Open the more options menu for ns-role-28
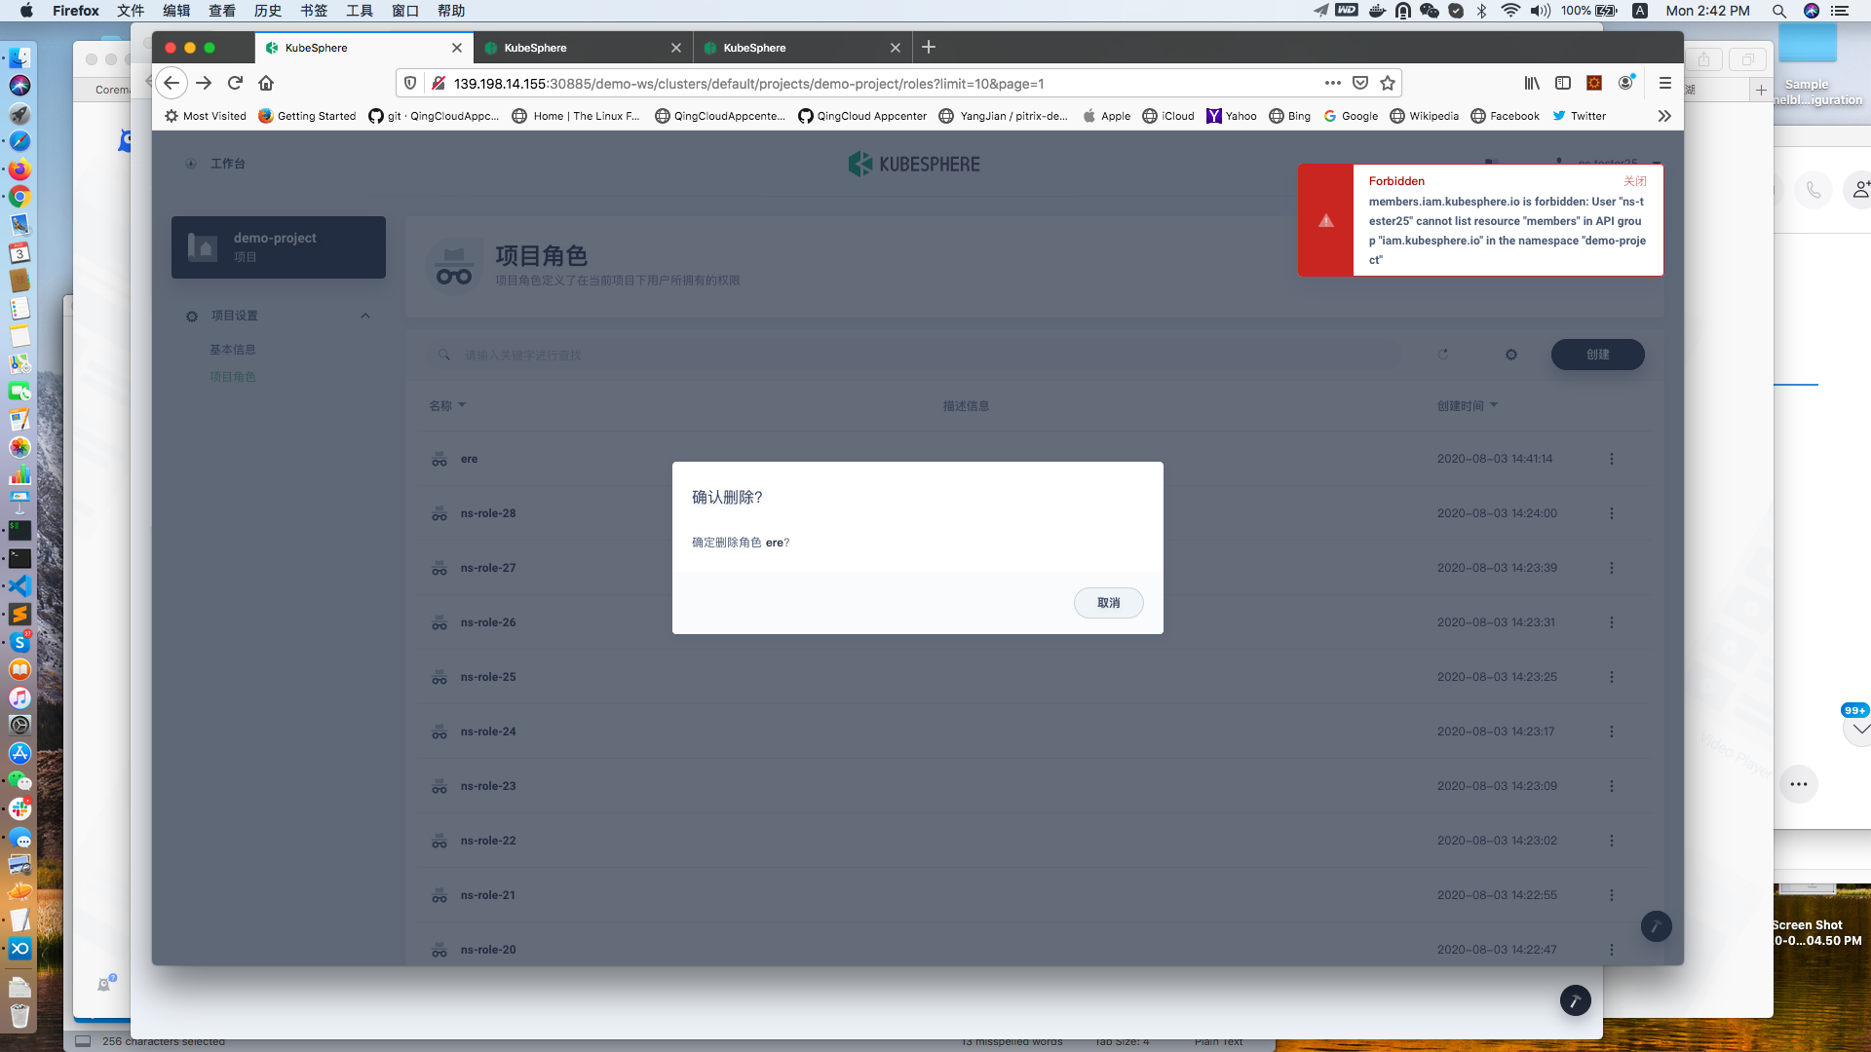 coord(1612,513)
